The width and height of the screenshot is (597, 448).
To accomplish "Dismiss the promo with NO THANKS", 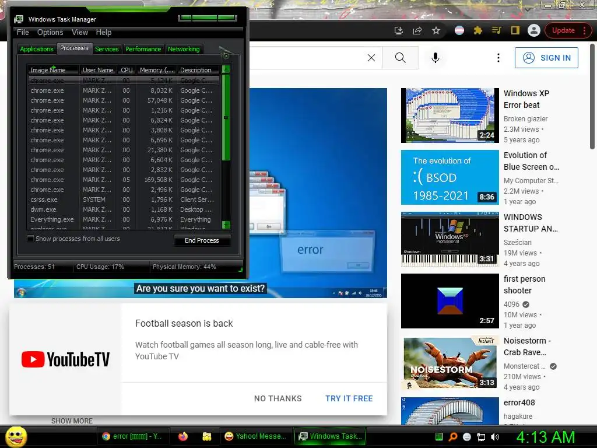I will [278, 398].
